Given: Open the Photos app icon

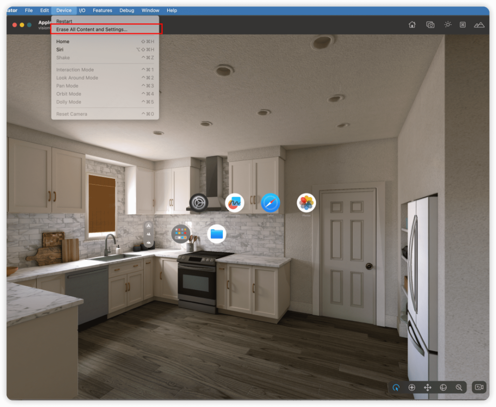Looking at the screenshot, I should click(306, 203).
